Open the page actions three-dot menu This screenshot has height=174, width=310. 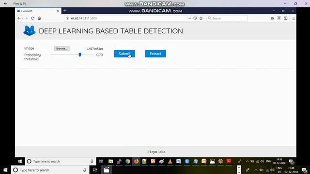point(189,18)
